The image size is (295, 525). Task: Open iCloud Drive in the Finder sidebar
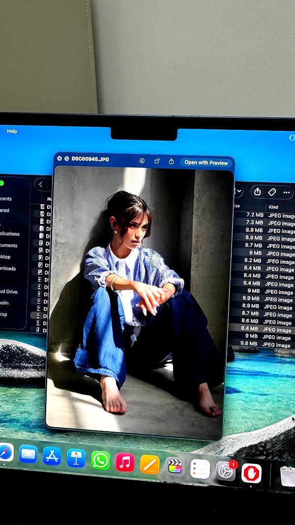tap(9, 292)
